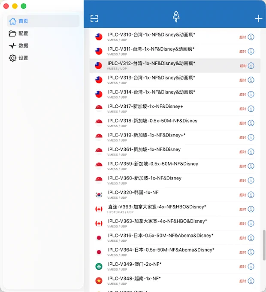Select node IPLC-V363-加拿大家宽-4x-NF&HBO&Disney

[x=175, y=223]
